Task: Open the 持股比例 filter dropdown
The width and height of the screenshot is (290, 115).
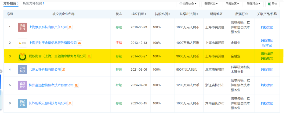Action: tap(188, 3)
